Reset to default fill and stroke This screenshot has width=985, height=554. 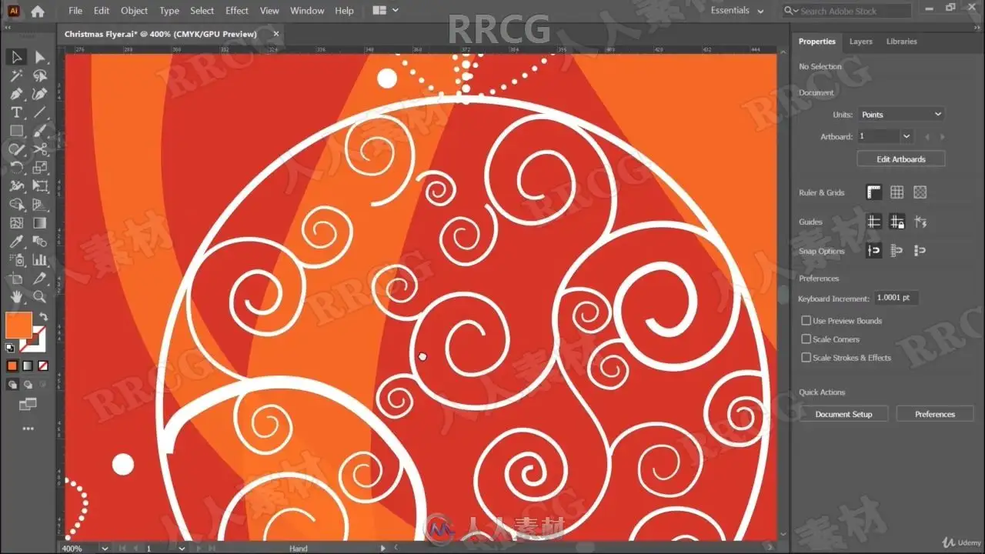10,348
